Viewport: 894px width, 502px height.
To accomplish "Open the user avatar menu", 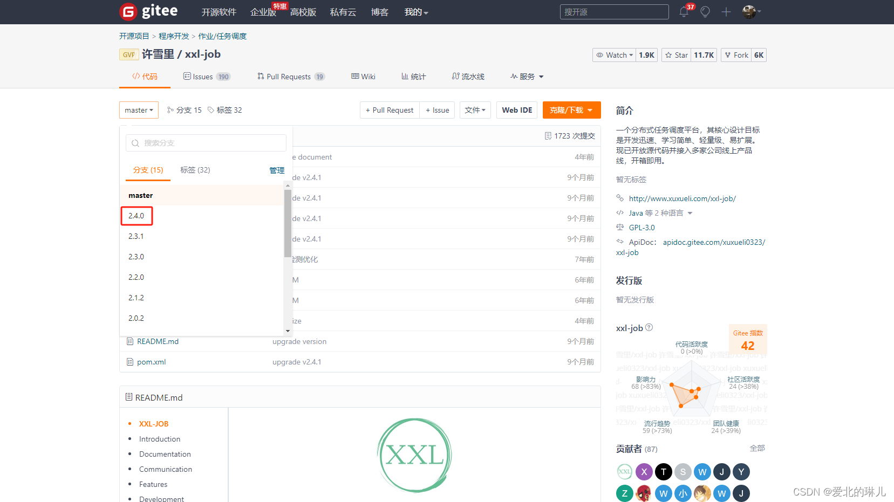I will [751, 11].
